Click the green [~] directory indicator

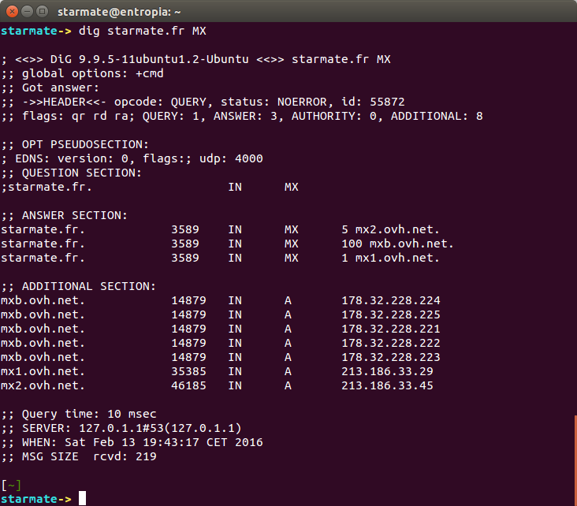[x=11, y=484]
